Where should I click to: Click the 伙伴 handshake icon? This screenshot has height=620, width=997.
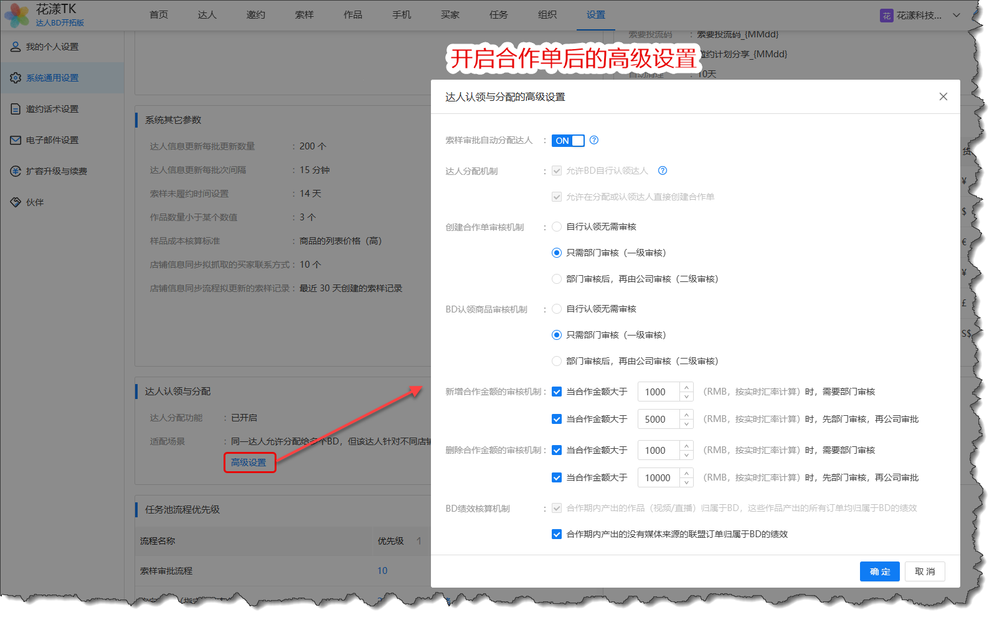(16, 202)
